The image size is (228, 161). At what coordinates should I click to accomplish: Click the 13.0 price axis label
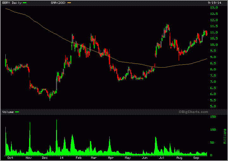(x=214, y=8)
